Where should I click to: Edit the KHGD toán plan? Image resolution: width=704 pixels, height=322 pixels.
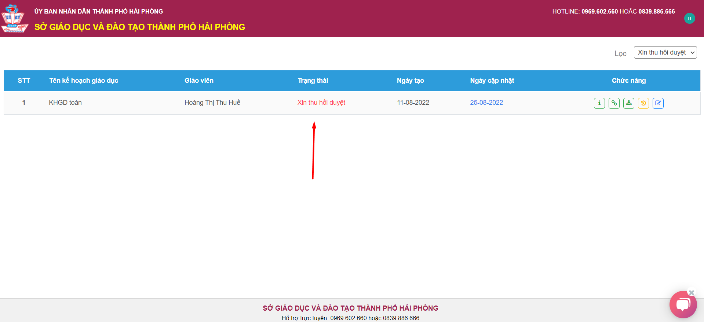coord(658,103)
